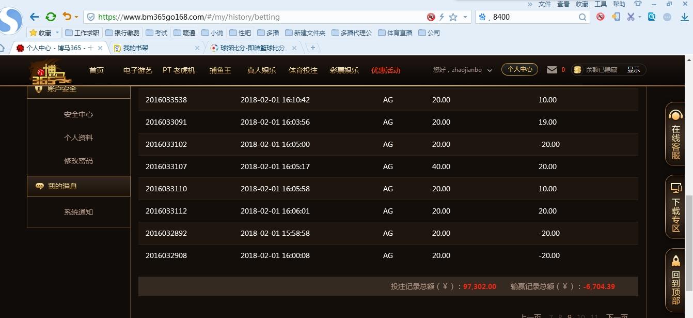Click 显示 to reveal hidden balance

click(x=634, y=69)
